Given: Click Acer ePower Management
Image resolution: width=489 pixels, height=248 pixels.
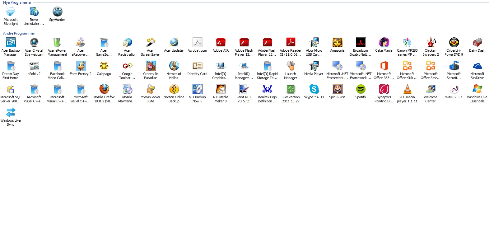Looking at the screenshot, I should pyautogui.click(x=57, y=42).
